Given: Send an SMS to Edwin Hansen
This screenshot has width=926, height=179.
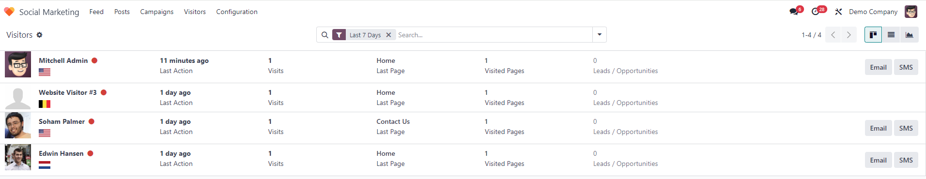Looking at the screenshot, I should (x=906, y=160).
